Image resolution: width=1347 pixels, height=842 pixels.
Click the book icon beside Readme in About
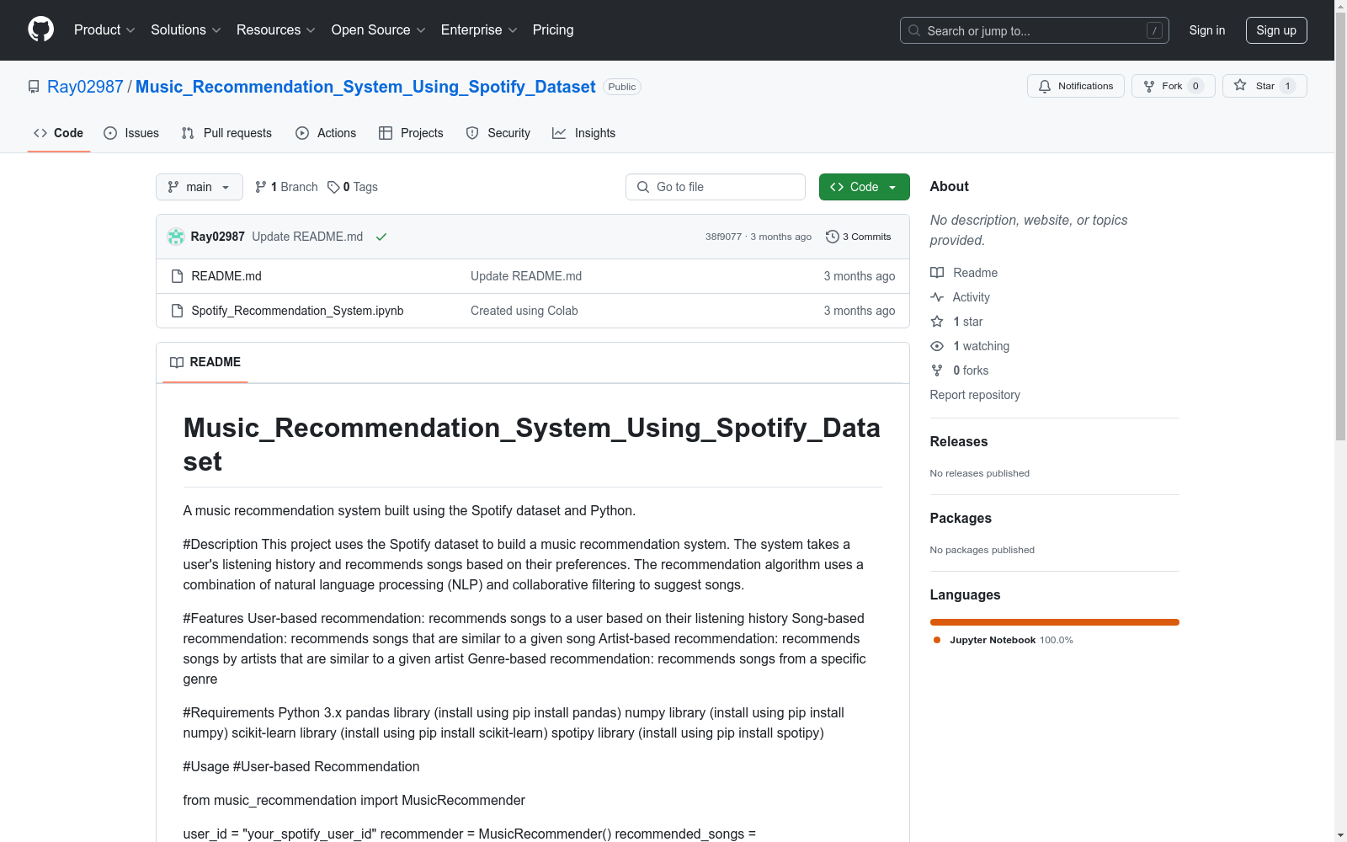[937, 273]
